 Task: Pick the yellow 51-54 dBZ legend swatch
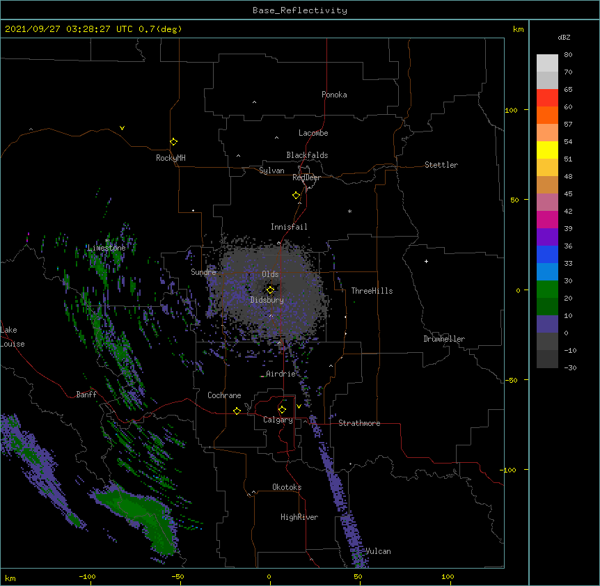pos(547,150)
